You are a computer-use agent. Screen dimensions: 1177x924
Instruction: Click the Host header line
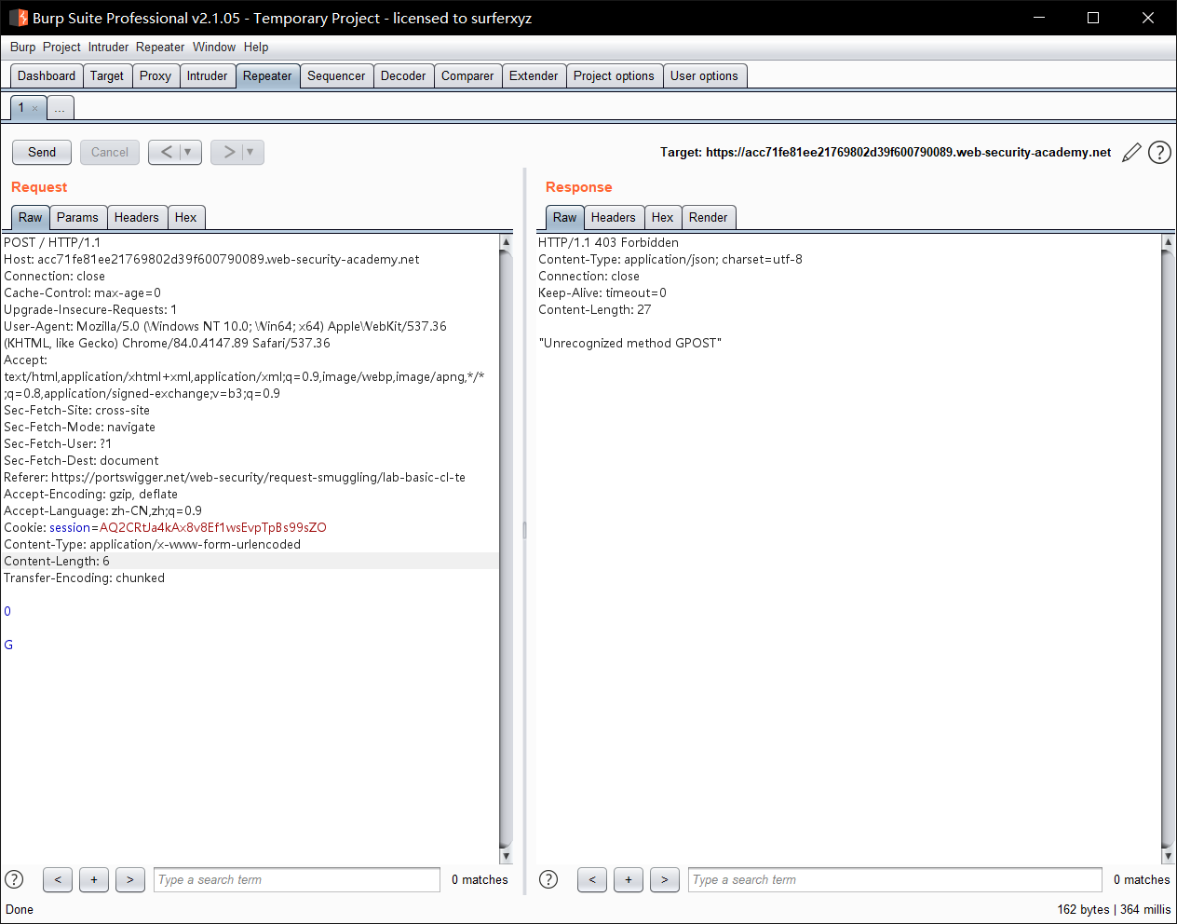click(x=211, y=259)
